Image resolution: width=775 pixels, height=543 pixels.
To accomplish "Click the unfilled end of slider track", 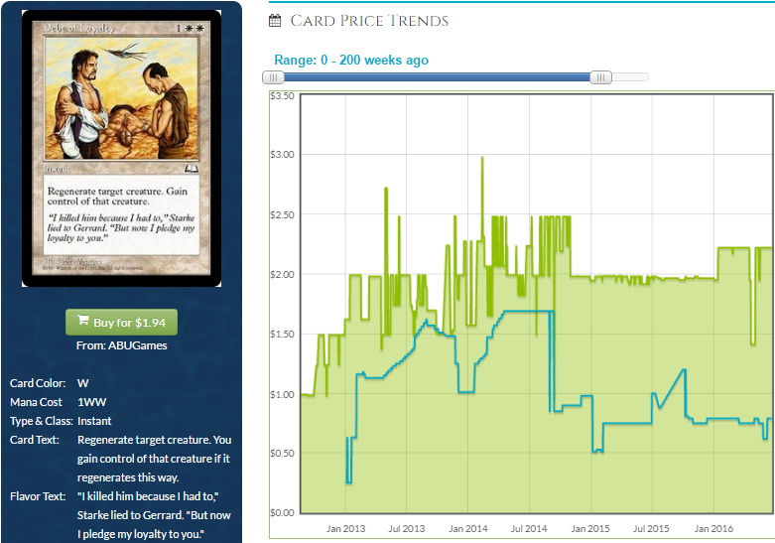I will click(x=630, y=77).
